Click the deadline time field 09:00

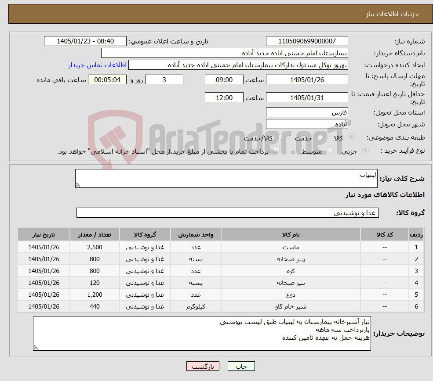(224, 80)
